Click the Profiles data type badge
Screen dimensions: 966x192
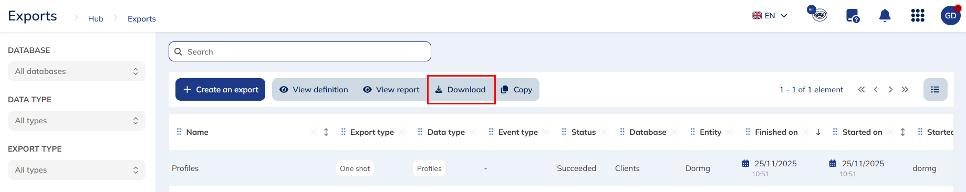429,168
